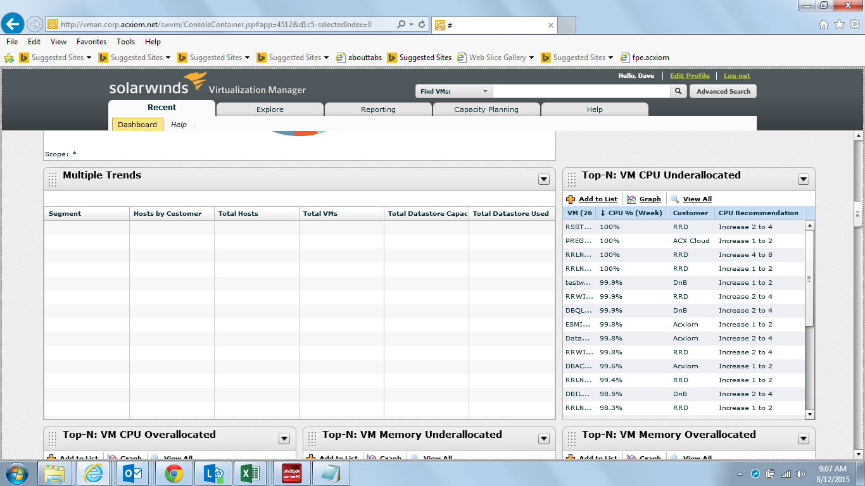Switch to the Explore tab

(x=270, y=109)
